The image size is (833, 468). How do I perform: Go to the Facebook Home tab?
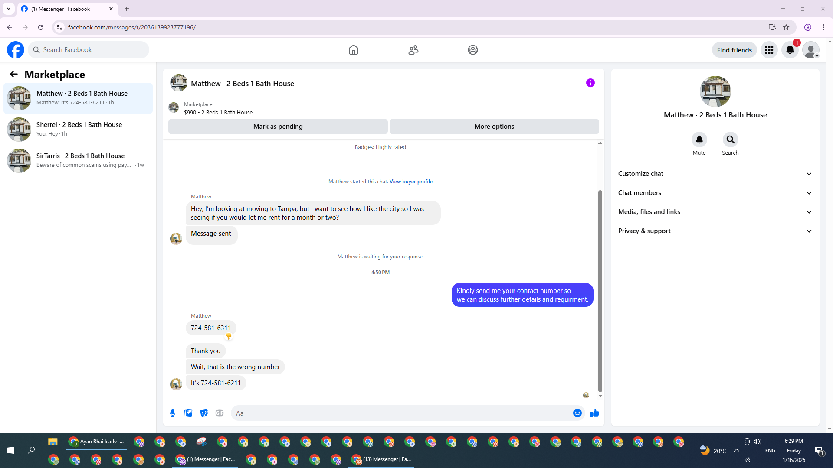[353, 50]
